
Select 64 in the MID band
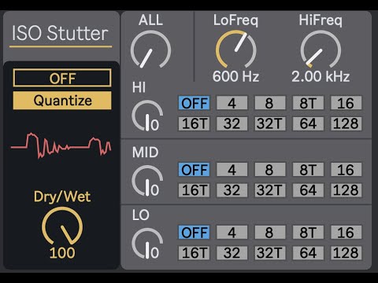(x=308, y=190)
